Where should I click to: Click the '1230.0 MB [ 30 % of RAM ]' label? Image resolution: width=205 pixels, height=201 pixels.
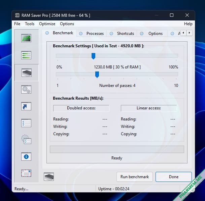117,67
